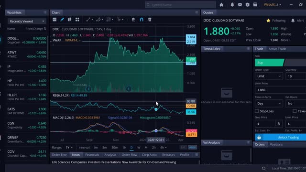Enable the Stop-Loss checkbox
Image resolution: width=306 pixels, height=172 pixels.
coord(257,111)
